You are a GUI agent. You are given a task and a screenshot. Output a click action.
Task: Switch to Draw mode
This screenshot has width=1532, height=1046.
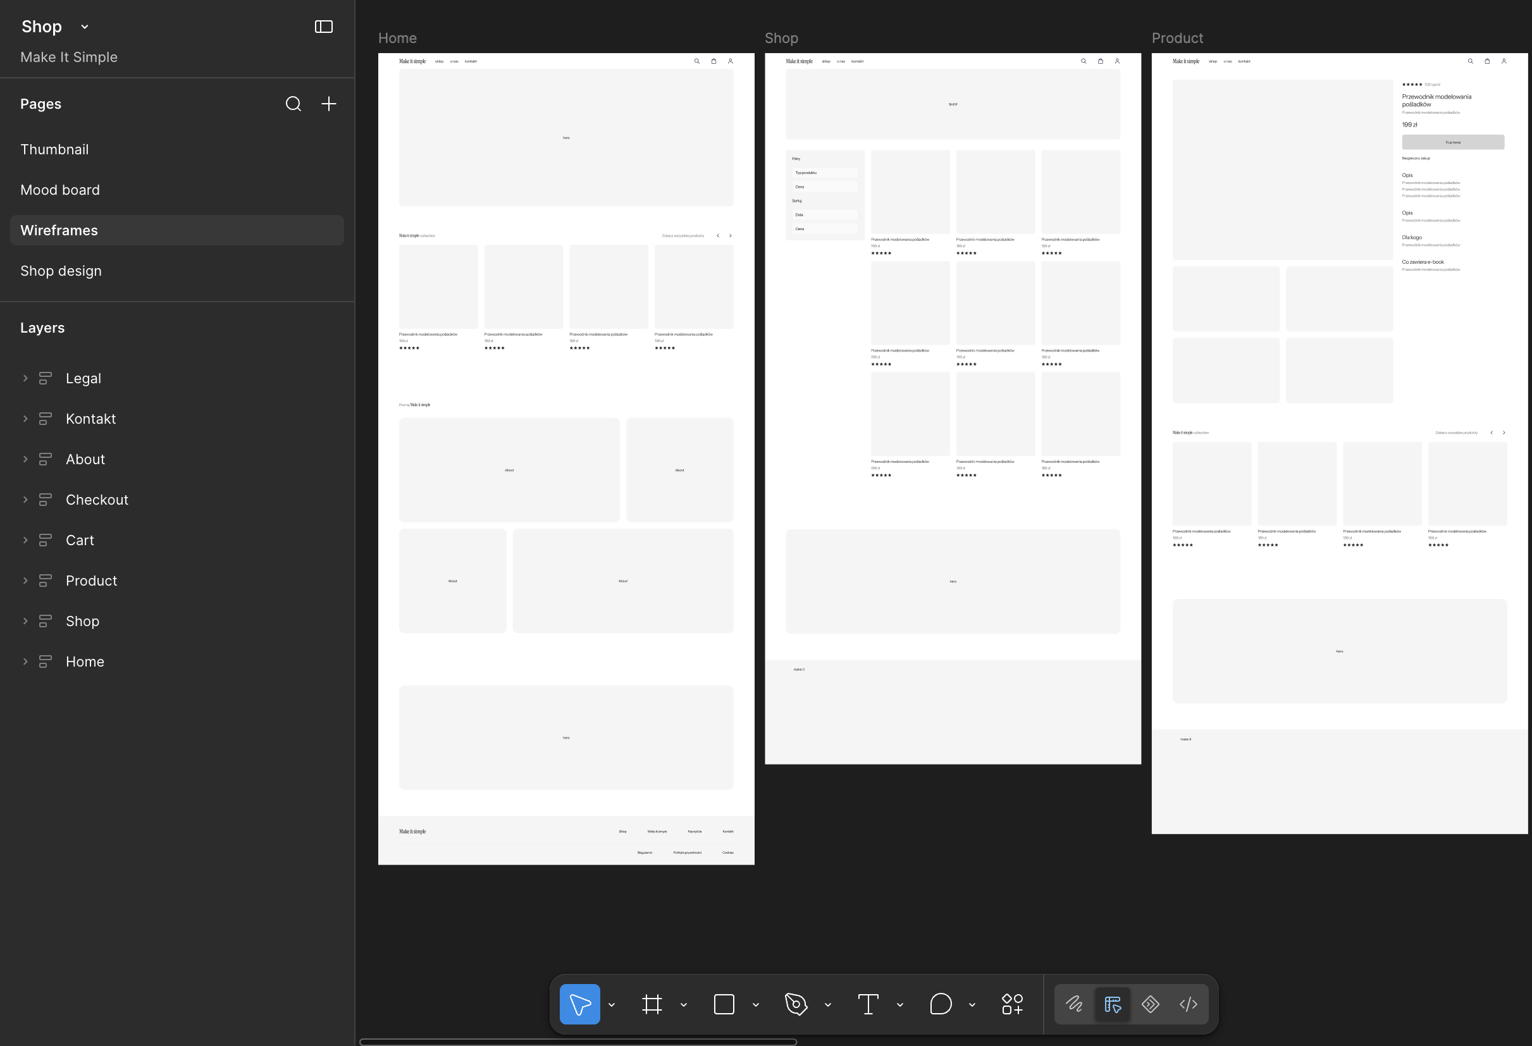tap(1075, 1004)
